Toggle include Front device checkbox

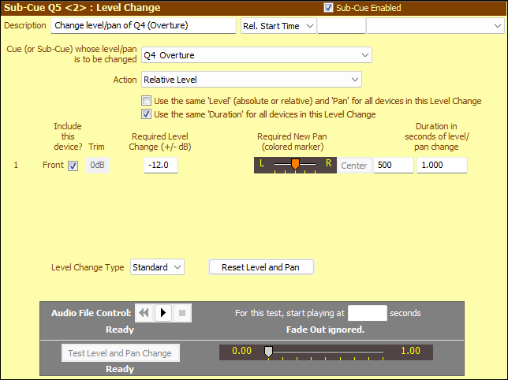[73, 166]
